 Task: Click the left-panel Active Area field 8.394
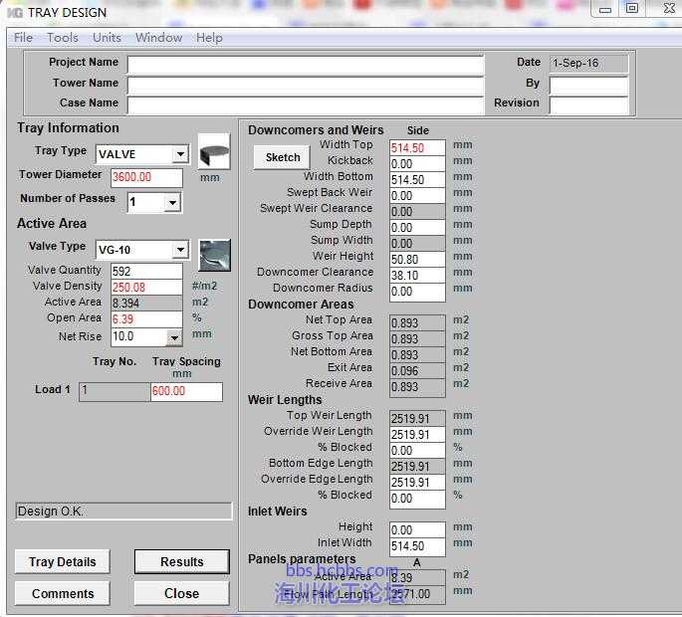pos(146,304)
